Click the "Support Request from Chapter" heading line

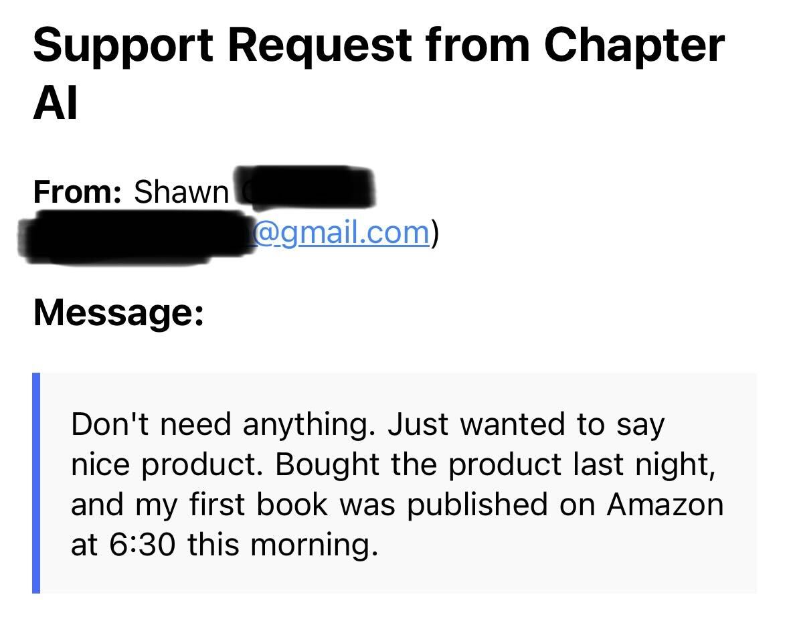click(x=379, y=45)
